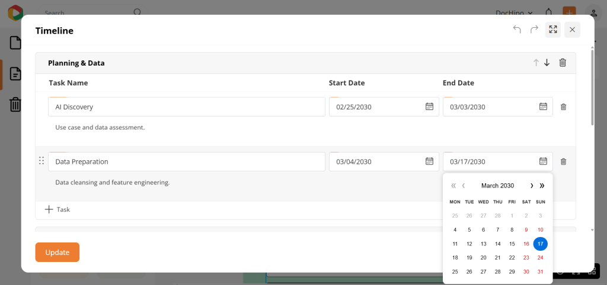Select March 24 in the calendar
This screenshot has width=607, height=285.
click(x=540, y=258)
